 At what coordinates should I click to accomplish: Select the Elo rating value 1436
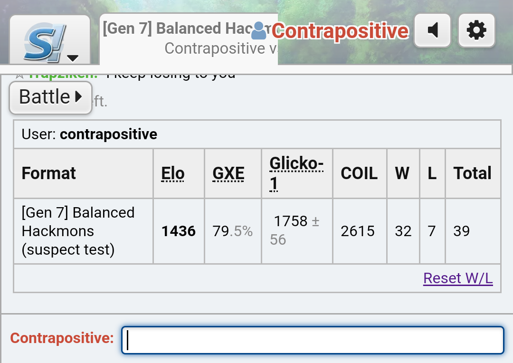(x=179, y=231)
